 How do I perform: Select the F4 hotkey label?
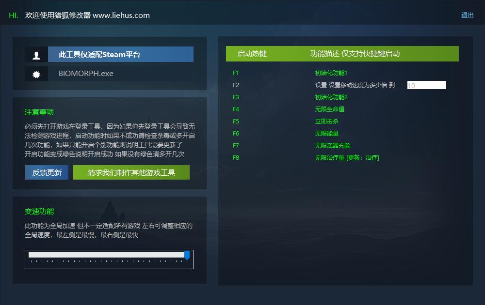(236, 109)
